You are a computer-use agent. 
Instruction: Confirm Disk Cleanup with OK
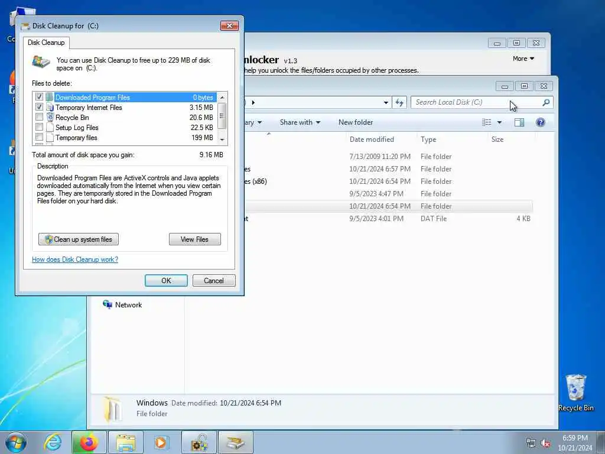pyautogui.click(x=166, y=281)
